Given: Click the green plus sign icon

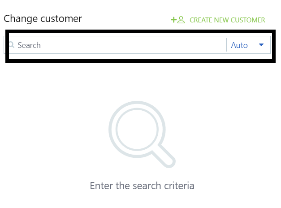Looking at the screenshot, I should [x=174, y=20].
